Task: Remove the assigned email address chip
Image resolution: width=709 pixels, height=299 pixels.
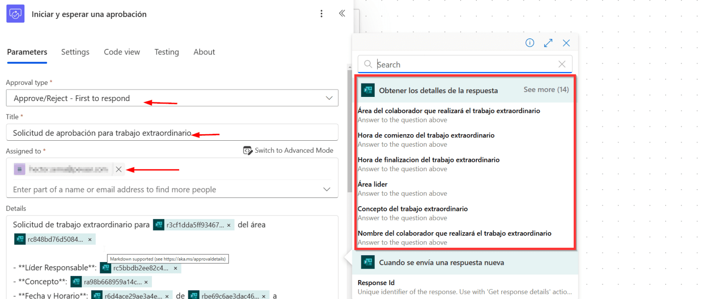Action: click(x=119, y=169)
